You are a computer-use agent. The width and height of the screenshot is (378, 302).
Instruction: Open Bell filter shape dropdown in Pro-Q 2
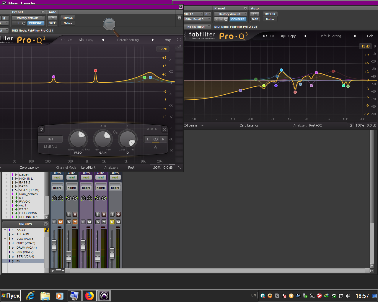click(50, 139)
